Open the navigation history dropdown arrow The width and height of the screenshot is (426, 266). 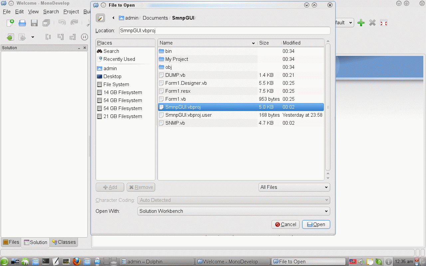33,37
